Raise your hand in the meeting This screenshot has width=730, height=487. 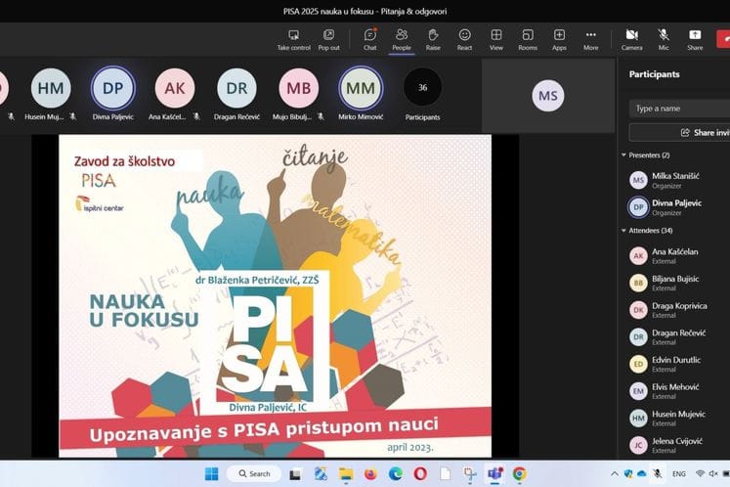point(433,40)
